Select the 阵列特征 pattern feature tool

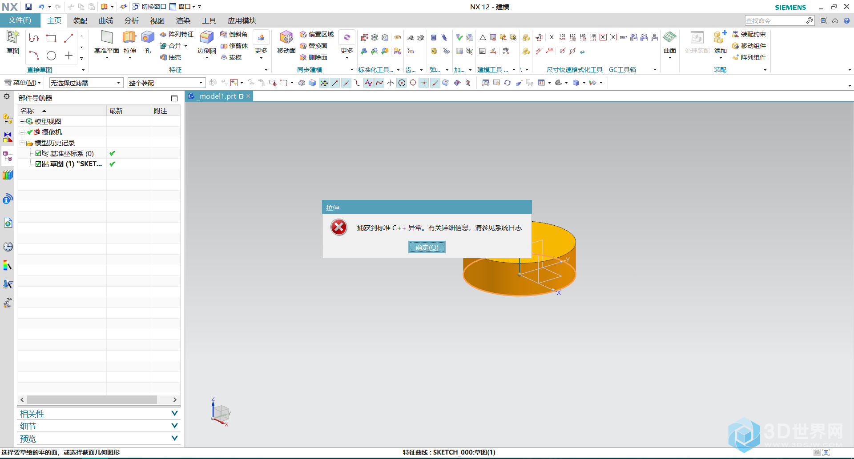(x=177, y=34)
